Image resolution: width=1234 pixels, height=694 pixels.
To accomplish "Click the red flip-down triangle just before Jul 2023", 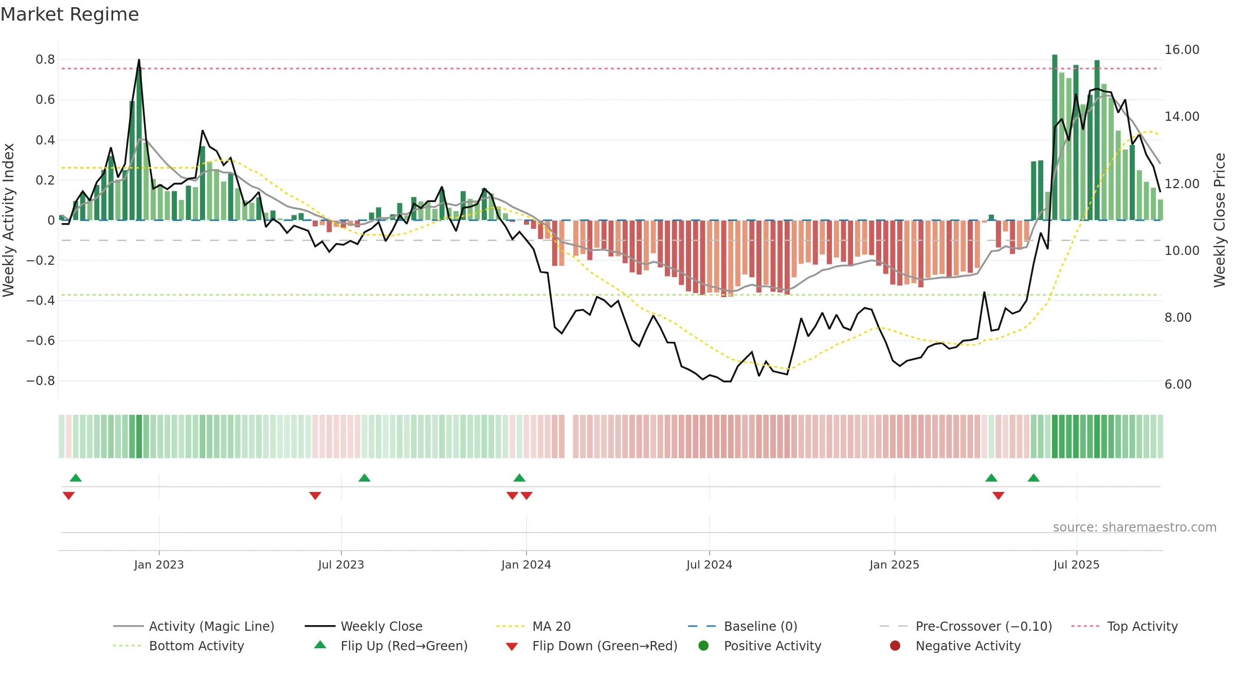I will (x=315, y=496).
